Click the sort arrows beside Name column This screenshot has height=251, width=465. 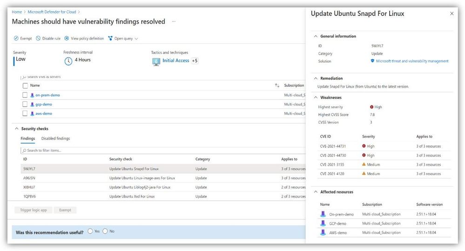(x=277, y=86)
